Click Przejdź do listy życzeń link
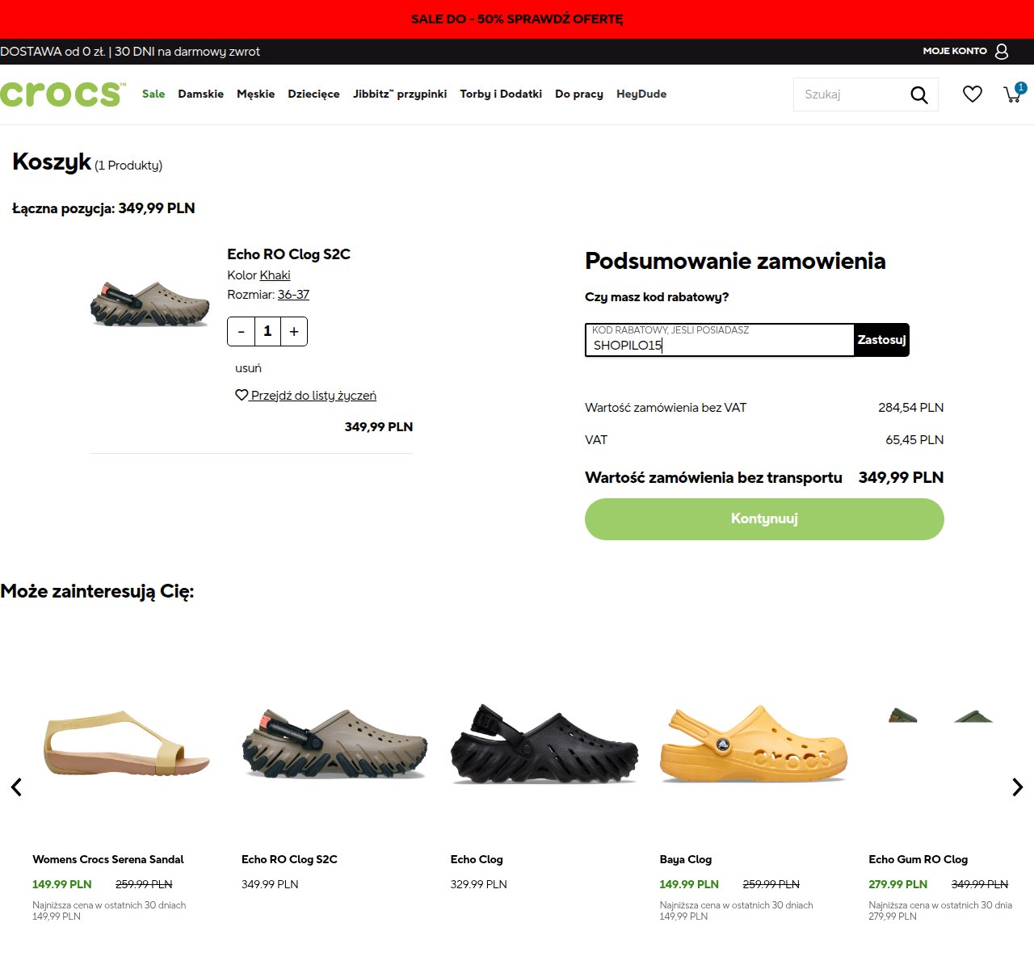 coord(305,396)
